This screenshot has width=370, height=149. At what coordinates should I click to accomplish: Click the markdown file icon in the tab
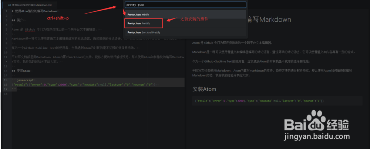click(10, 5)
